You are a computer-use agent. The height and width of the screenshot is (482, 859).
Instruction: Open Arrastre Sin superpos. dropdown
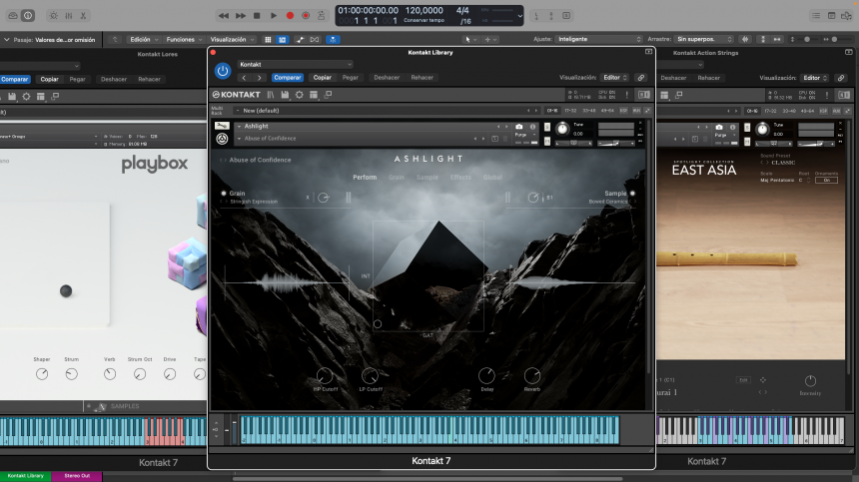[704, 39]
